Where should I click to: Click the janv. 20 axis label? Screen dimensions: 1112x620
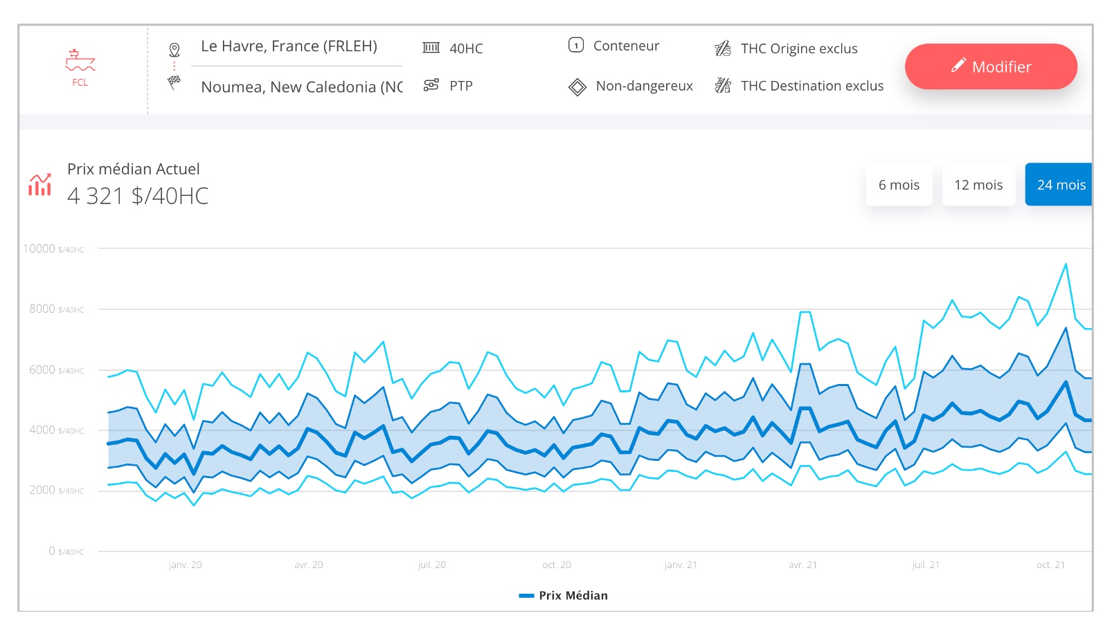(186, 565)
